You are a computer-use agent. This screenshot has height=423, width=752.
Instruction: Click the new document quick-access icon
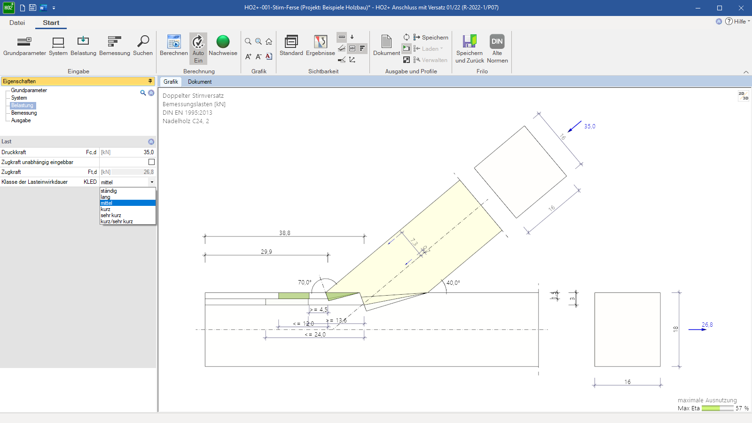tap(22, 8)
